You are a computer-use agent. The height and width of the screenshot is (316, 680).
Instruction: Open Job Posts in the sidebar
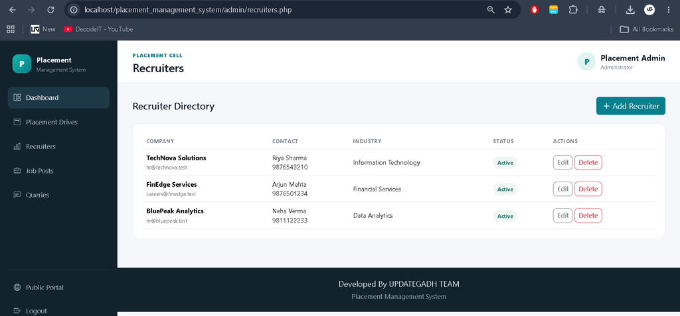coord(58,170)
